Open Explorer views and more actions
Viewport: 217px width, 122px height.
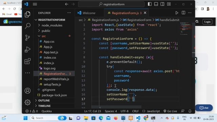click(x=69, y=13)
